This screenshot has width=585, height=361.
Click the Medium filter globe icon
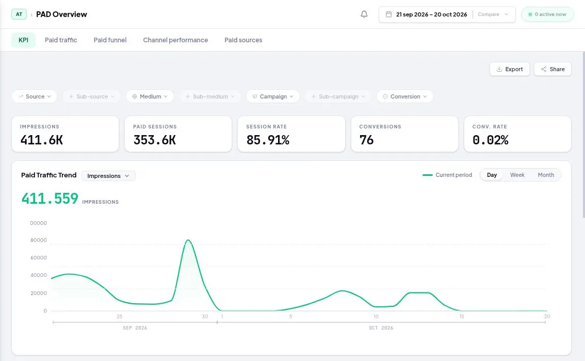pyautogui.click(x=135, y=96)
